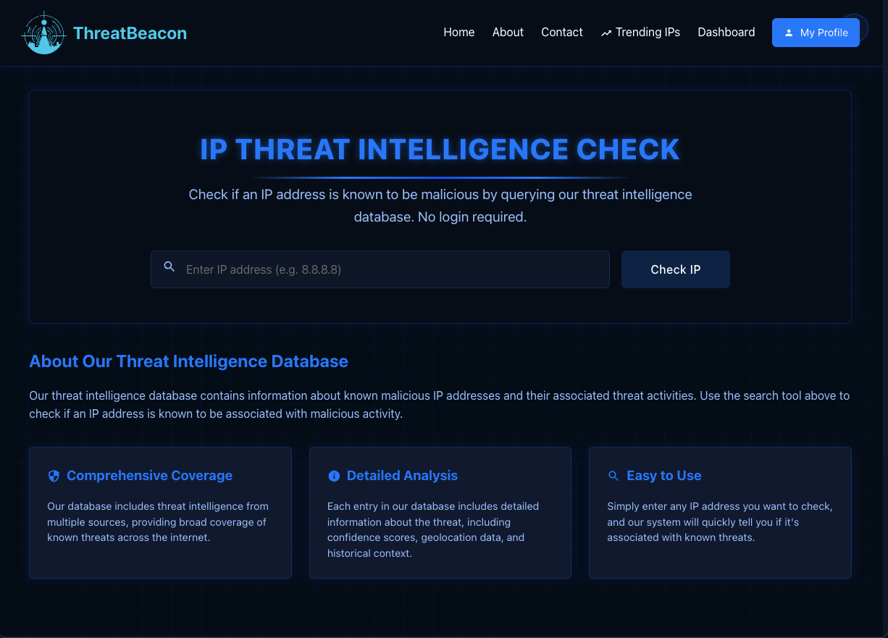888x638 pixels.
Task: Open the Contact page
Action: [561, 32]
